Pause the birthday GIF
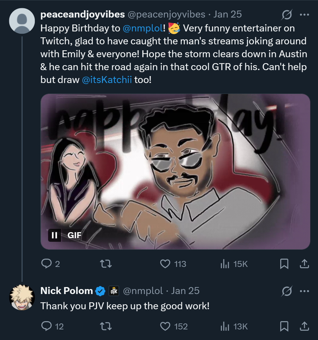This screenshot has height=340, width=318. coord(54,235)
